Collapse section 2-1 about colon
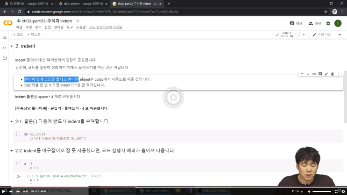The height and width of the screenshot is (195, 347). (x=12, y=121)
